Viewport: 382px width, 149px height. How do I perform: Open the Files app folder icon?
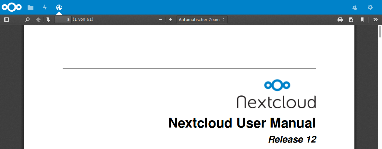tap(31, 7)
